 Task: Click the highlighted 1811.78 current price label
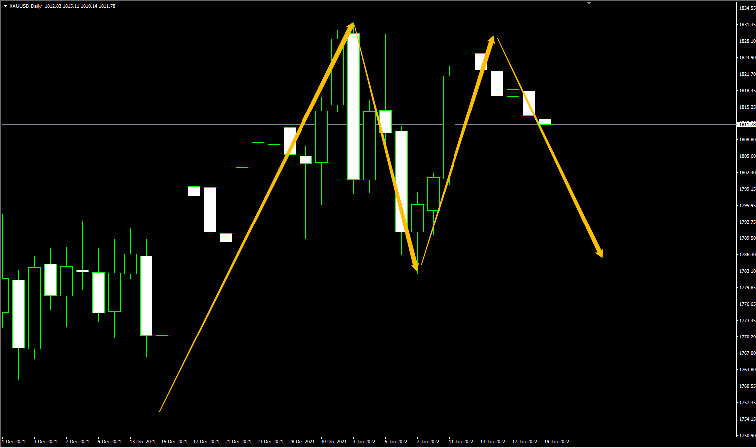click(746, 124)
